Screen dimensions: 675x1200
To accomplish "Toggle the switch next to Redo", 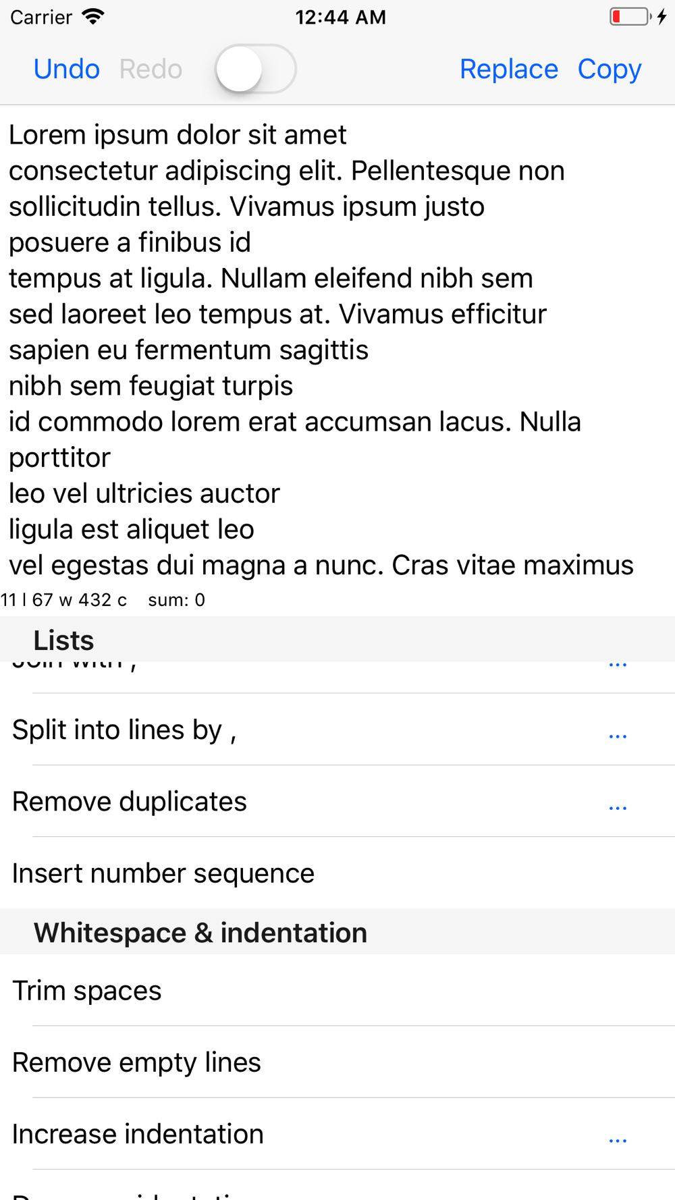I will (255, 69).
